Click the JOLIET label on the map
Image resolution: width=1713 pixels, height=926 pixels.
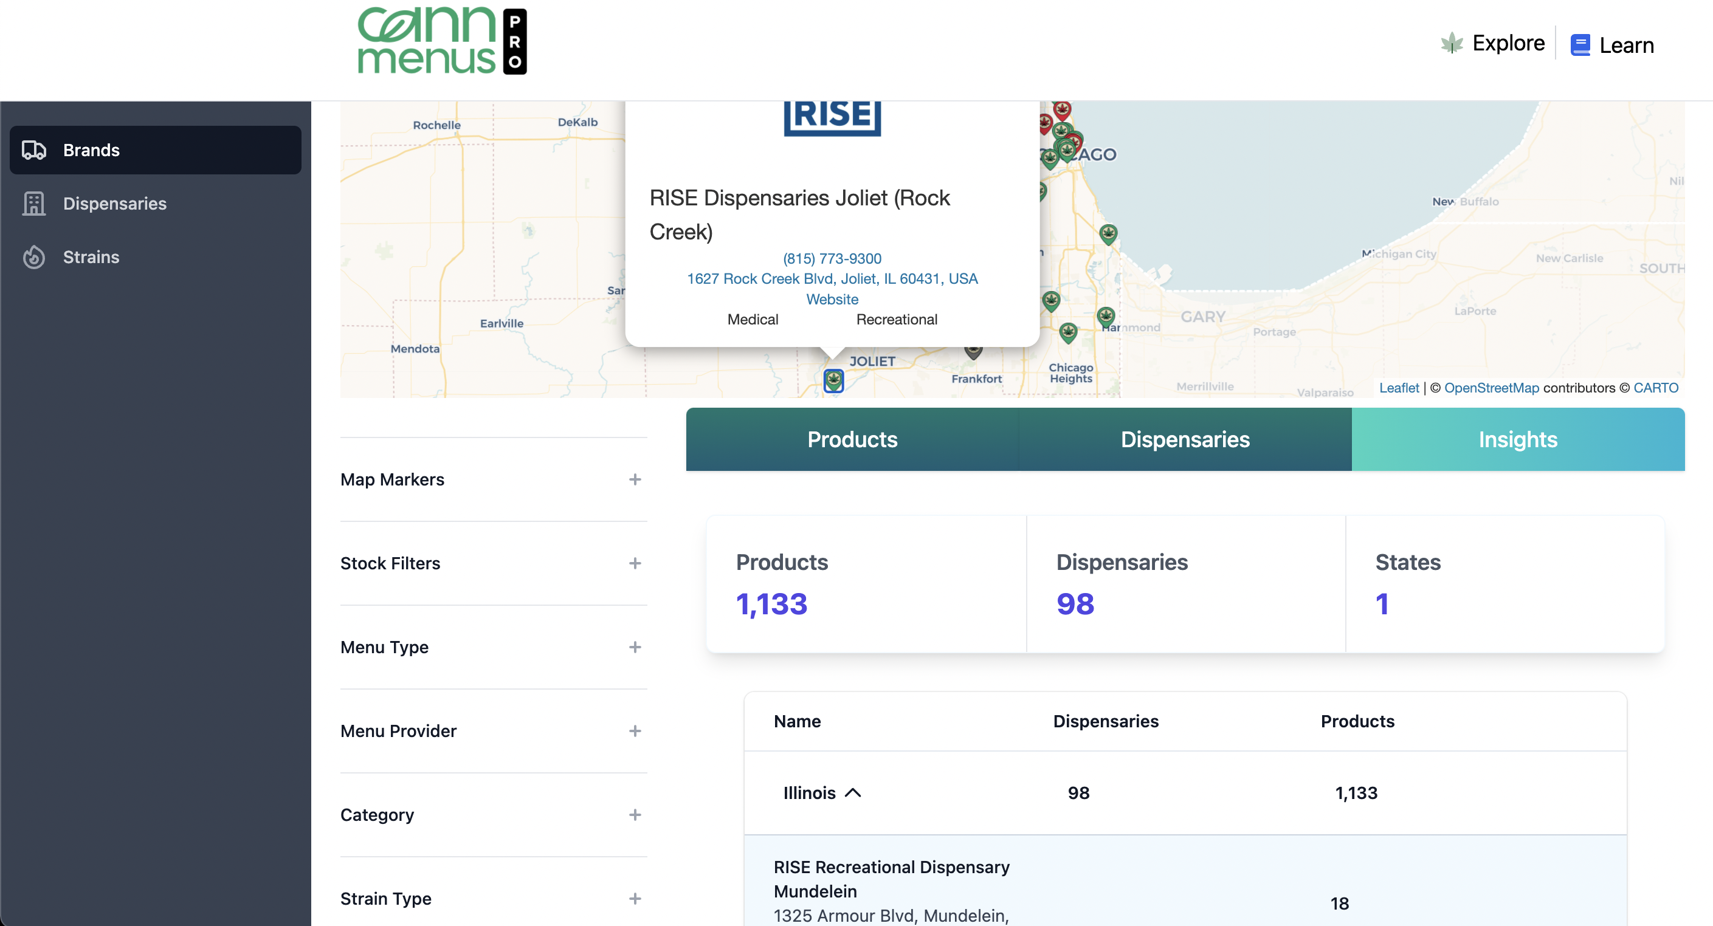tap(872, 361)
